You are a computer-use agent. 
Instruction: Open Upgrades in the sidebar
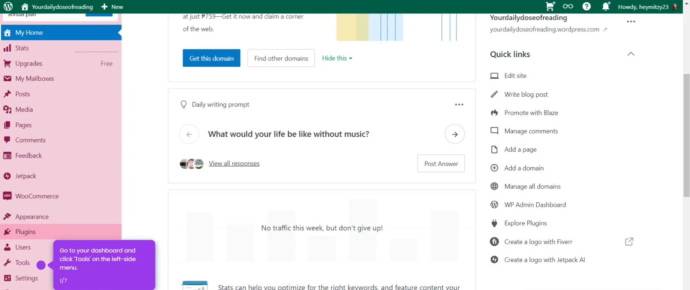click(61, 64)
